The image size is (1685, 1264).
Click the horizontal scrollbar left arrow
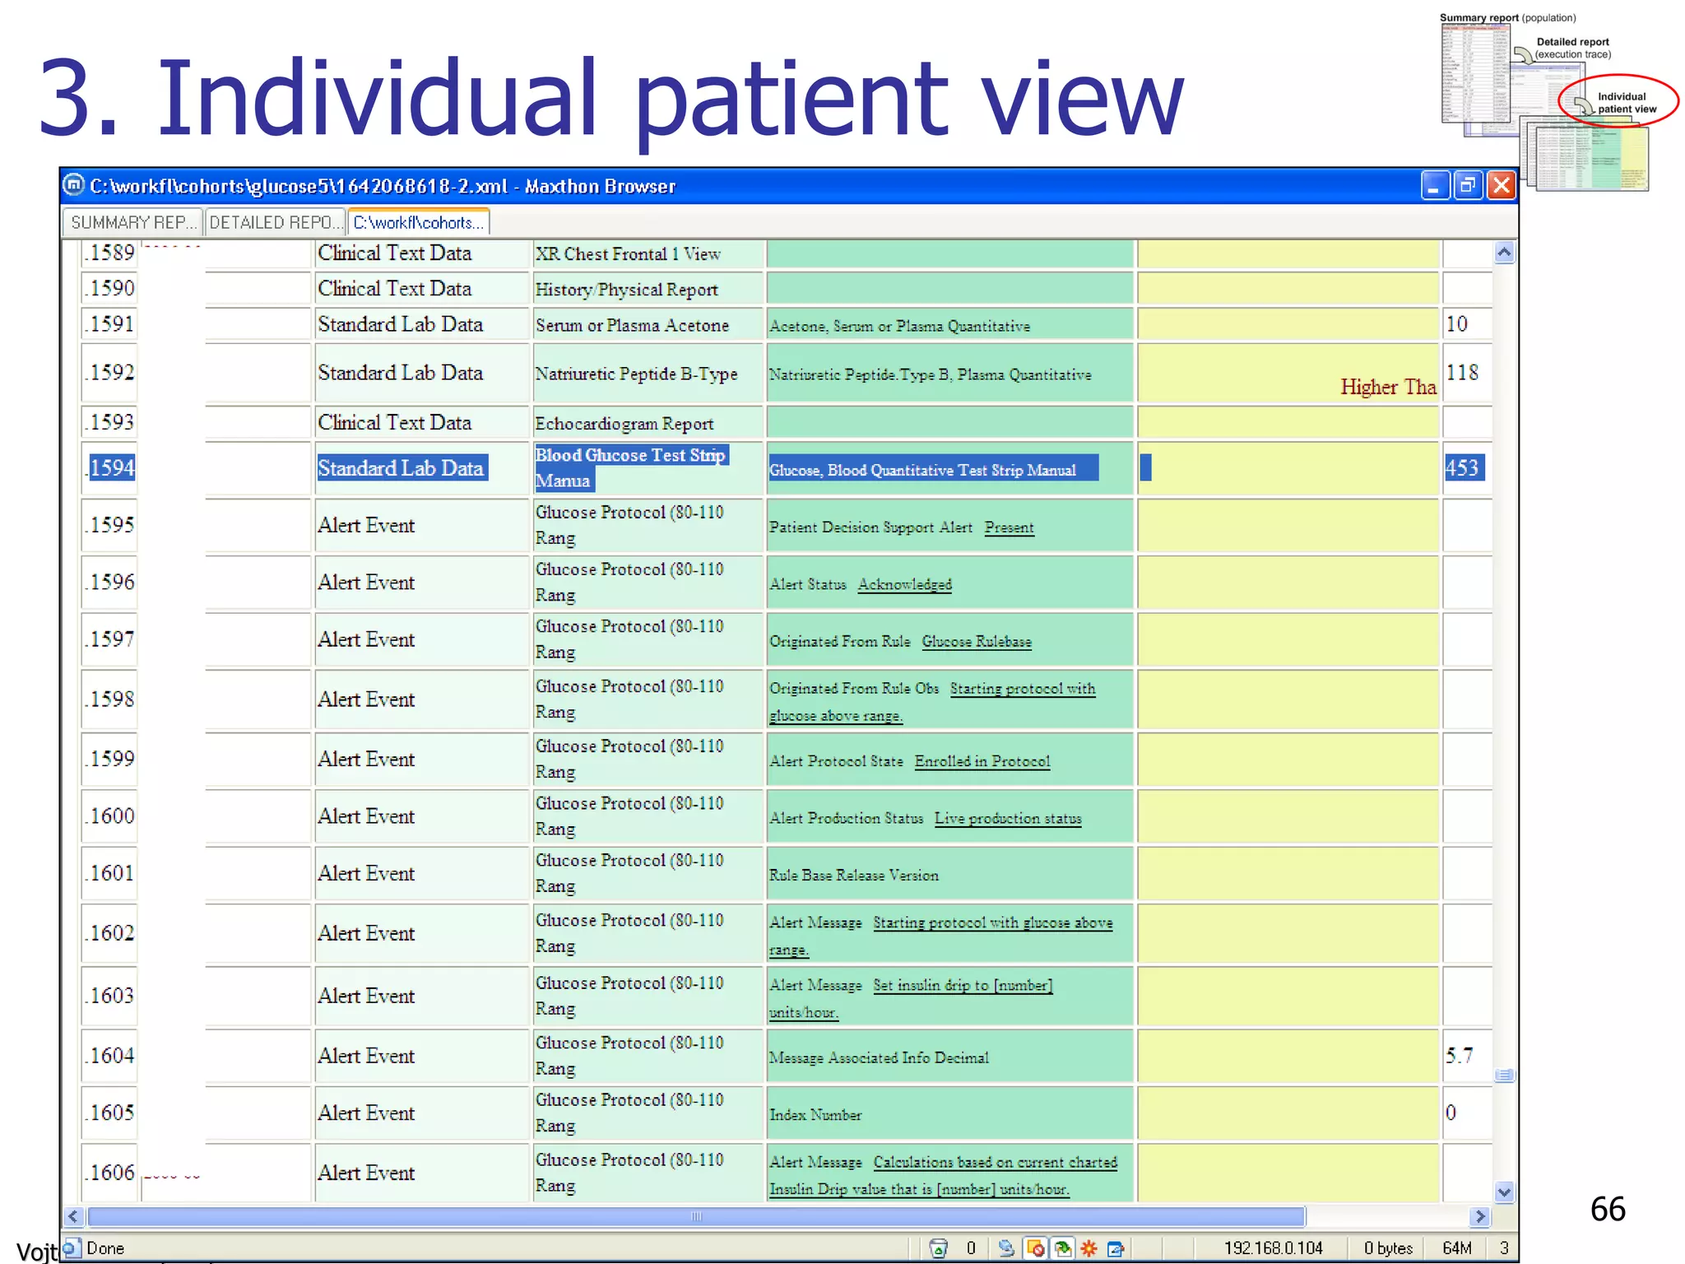pos(73,1216)
